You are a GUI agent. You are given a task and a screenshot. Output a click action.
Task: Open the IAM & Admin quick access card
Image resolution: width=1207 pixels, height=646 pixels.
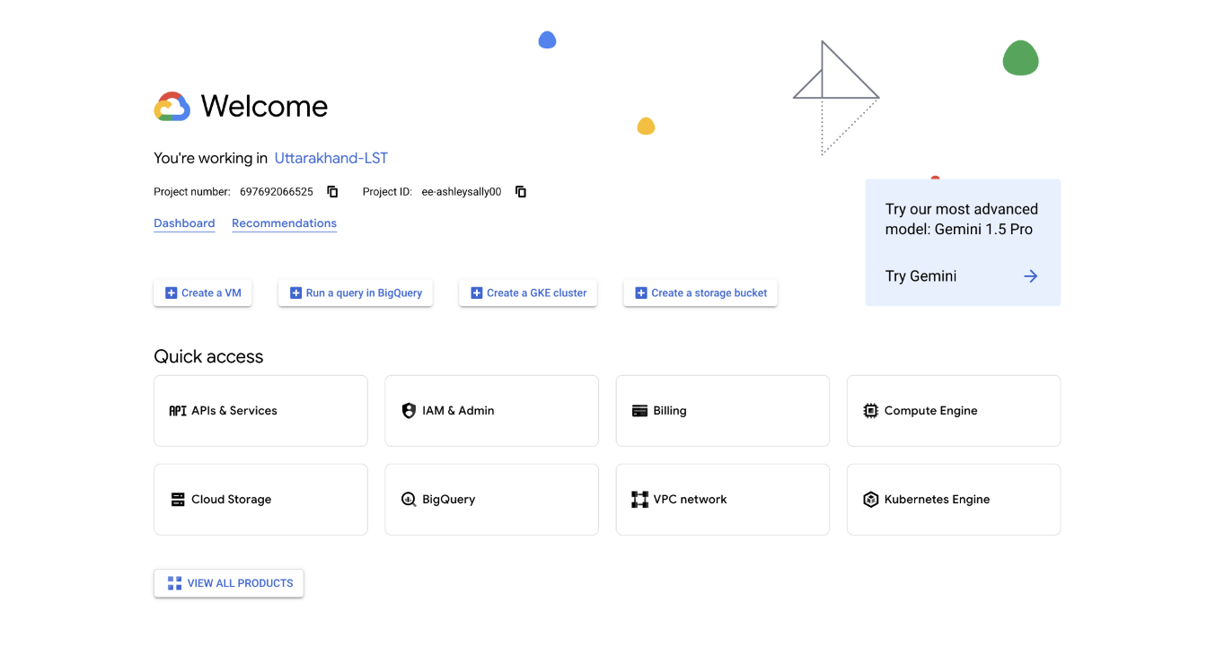click(x=491, y=411)
